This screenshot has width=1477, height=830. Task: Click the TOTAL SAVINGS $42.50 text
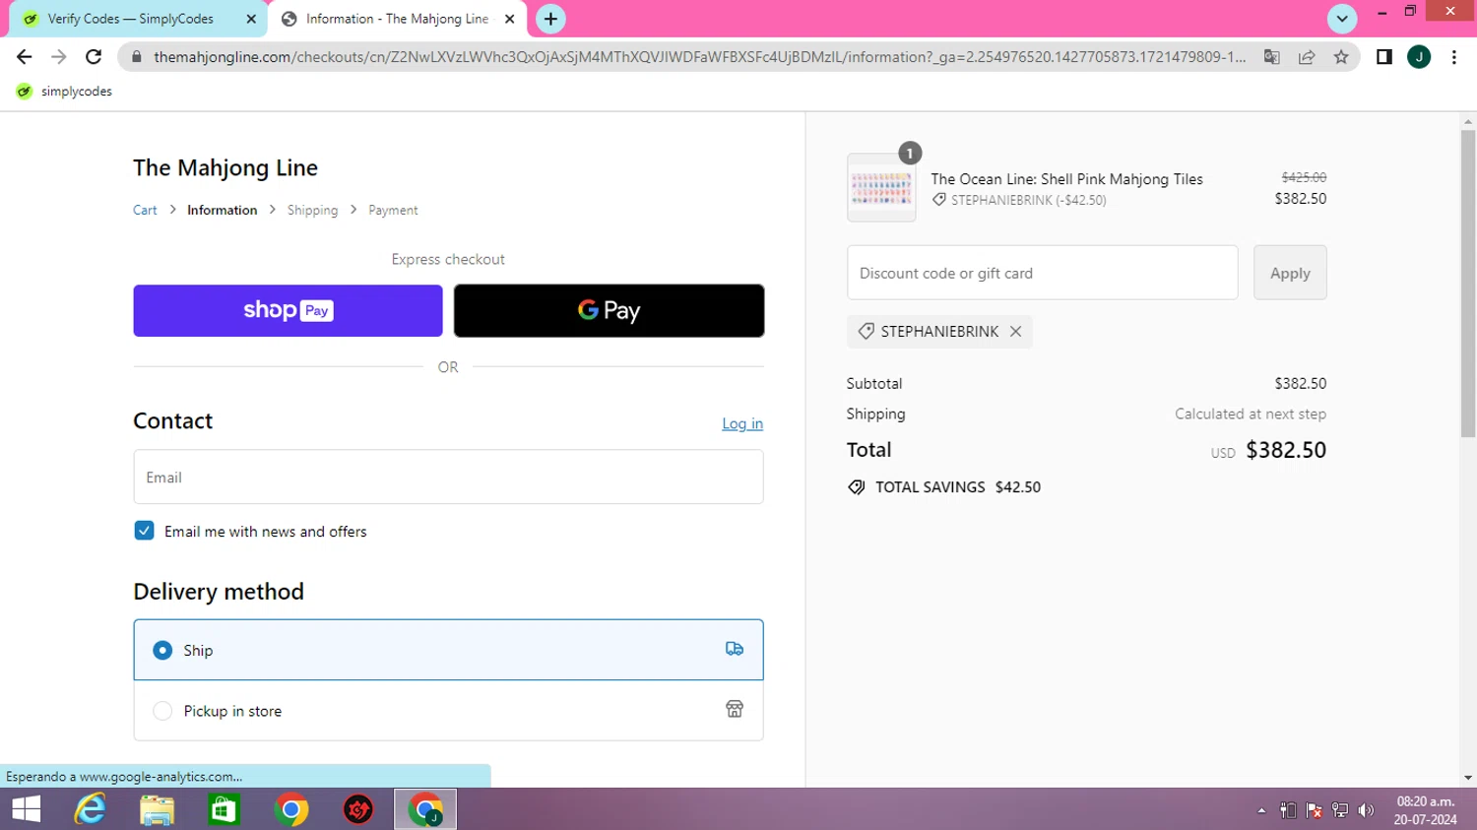(x=958, y=487)
